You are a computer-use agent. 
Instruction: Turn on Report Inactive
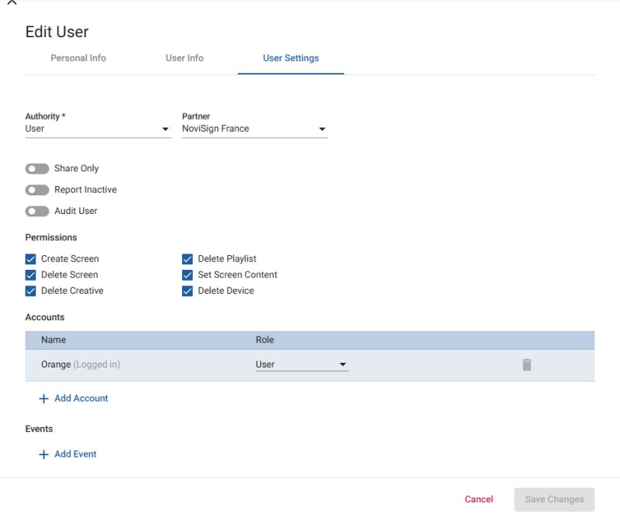(x=36, y=189)
